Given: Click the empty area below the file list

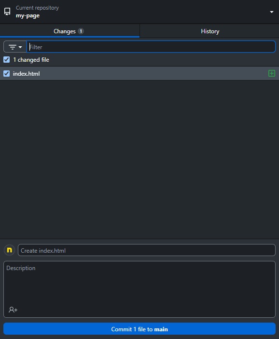Looking at the screenshot, I should pyautogui.click(x=139, y=160).
